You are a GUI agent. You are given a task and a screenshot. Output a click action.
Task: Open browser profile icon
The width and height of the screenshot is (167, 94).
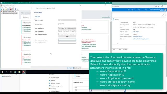point(162,6)
